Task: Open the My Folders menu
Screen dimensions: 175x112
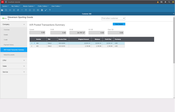Action: pyautogui.click(x=16, y=6)
